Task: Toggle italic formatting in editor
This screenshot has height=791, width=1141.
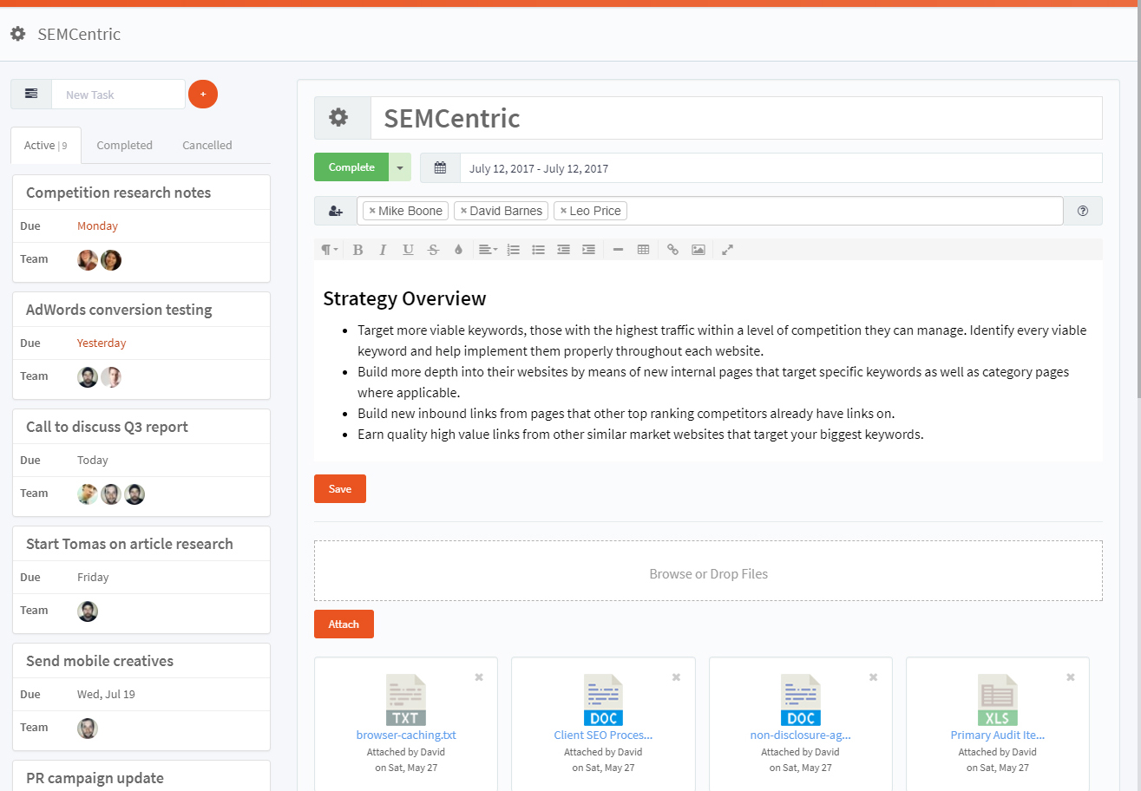Action: 383,250
